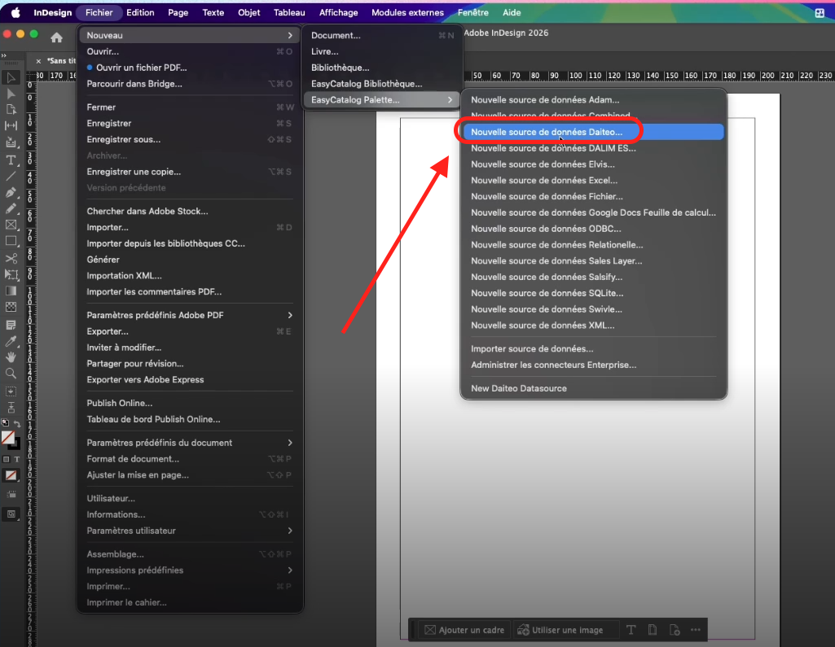
Task: Open the Fenêtre menu
Action: point(472,12)
